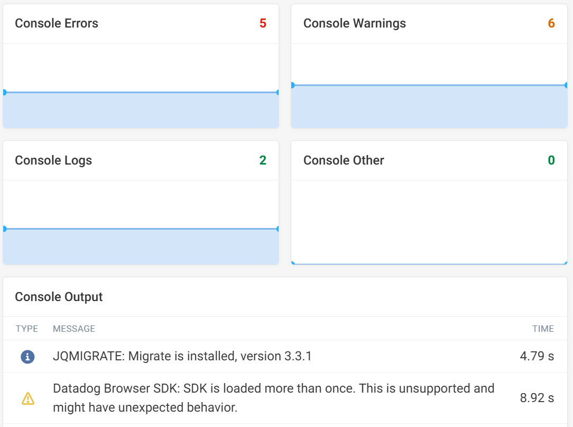Sort console output by the TIME column
The image size is (573, 427).
tap(543, 329)
